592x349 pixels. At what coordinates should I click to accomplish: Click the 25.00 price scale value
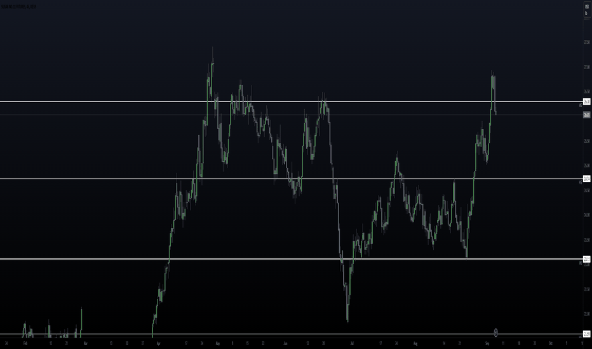pos(587,166)
